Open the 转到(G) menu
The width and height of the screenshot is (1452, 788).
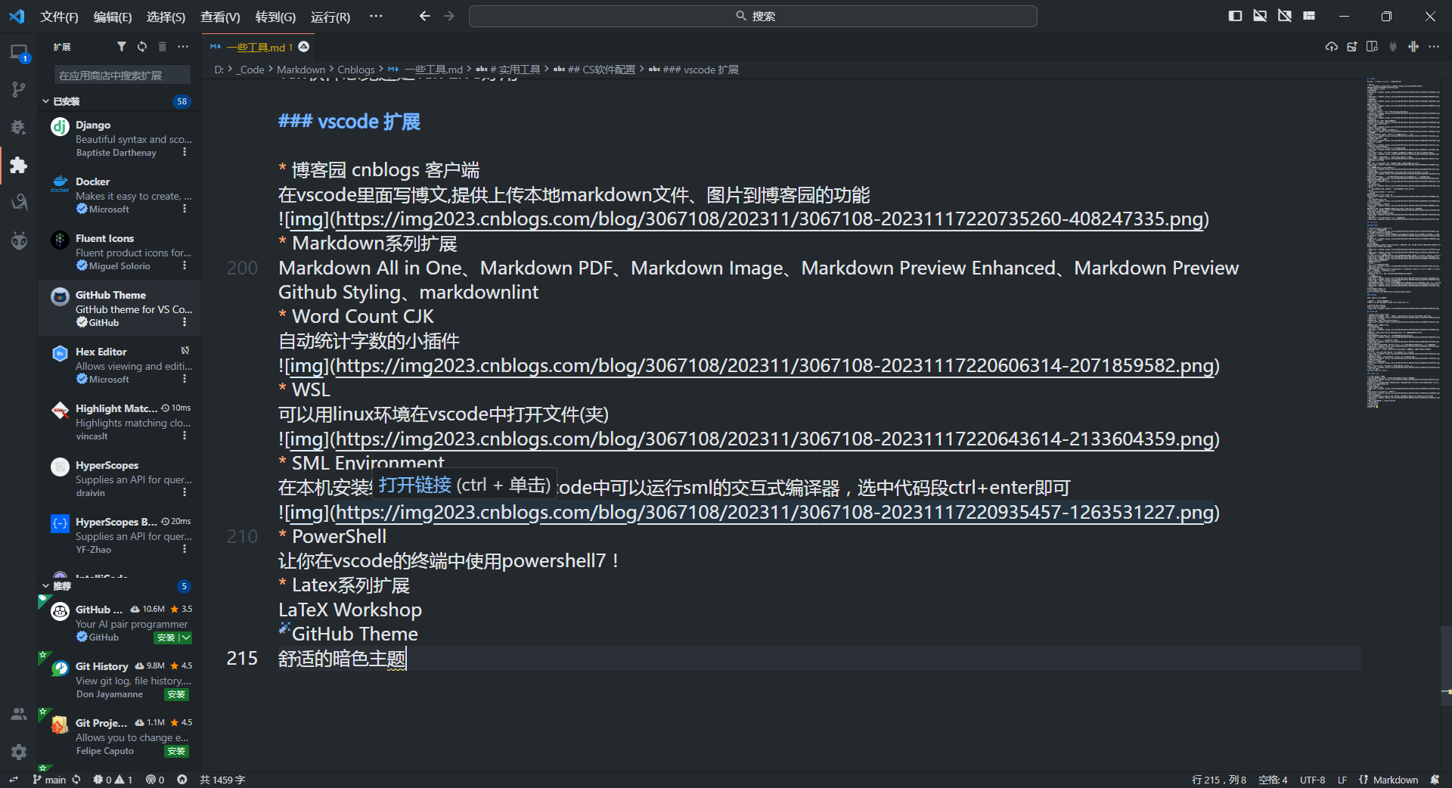(x=275, y=17)
